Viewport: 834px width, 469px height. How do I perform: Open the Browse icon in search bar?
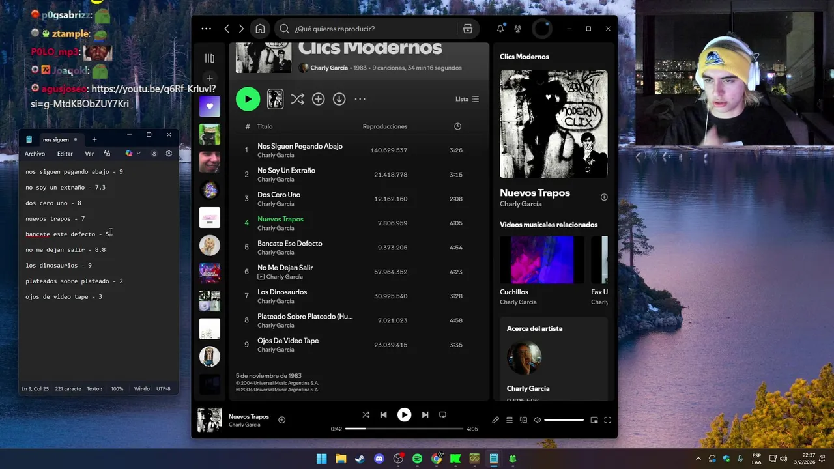pos(467,29)
